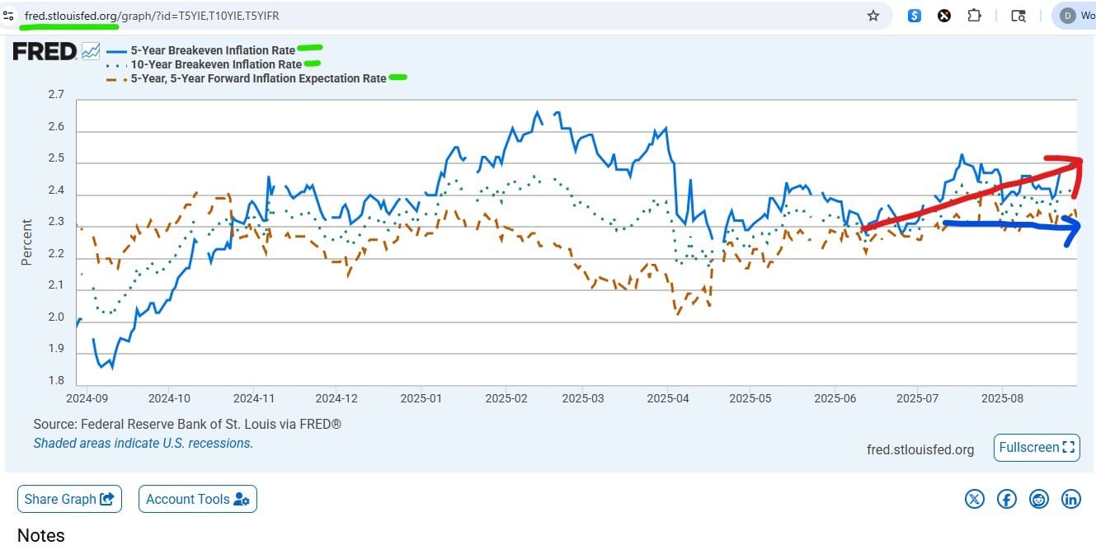Toggle 5-Year, 5-Year Forward Inflation Expectation legend

(258, 78)
